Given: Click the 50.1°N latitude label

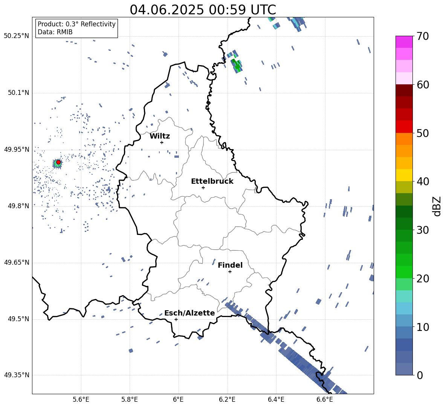Looking at the screenshot, I should [18, 93].
